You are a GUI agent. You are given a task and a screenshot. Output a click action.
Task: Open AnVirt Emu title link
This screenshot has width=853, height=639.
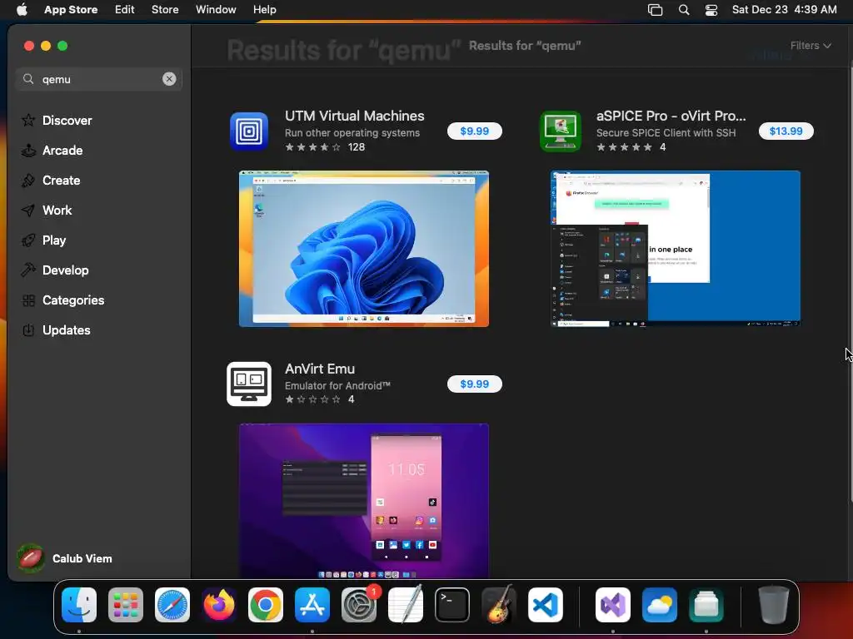click(320, 369)
